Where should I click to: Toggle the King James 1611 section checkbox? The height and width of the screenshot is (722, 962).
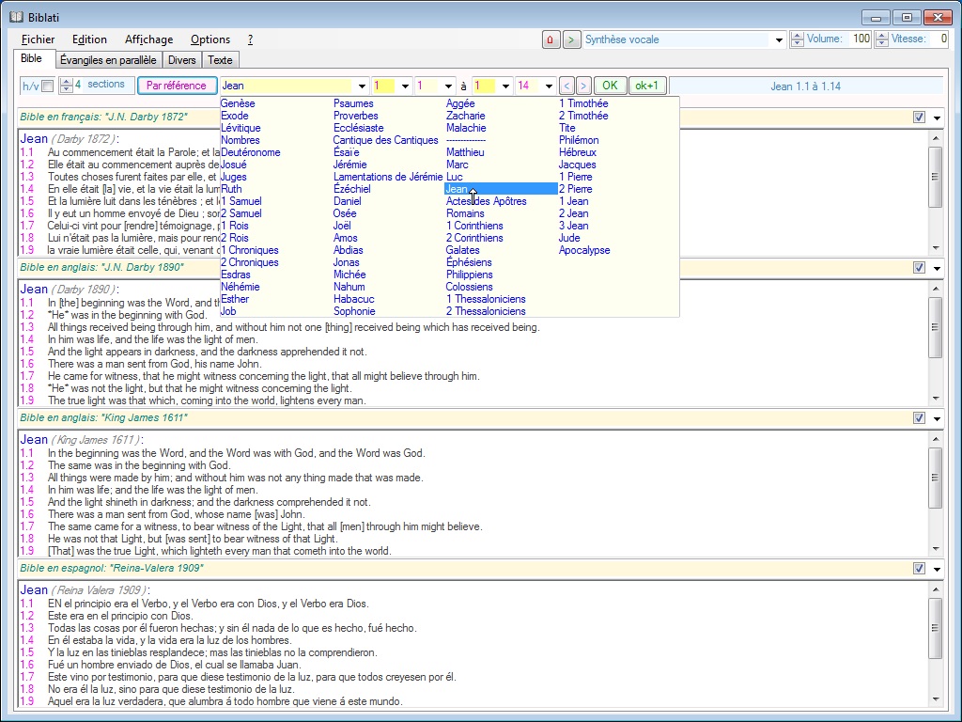(x=919, y=418)
